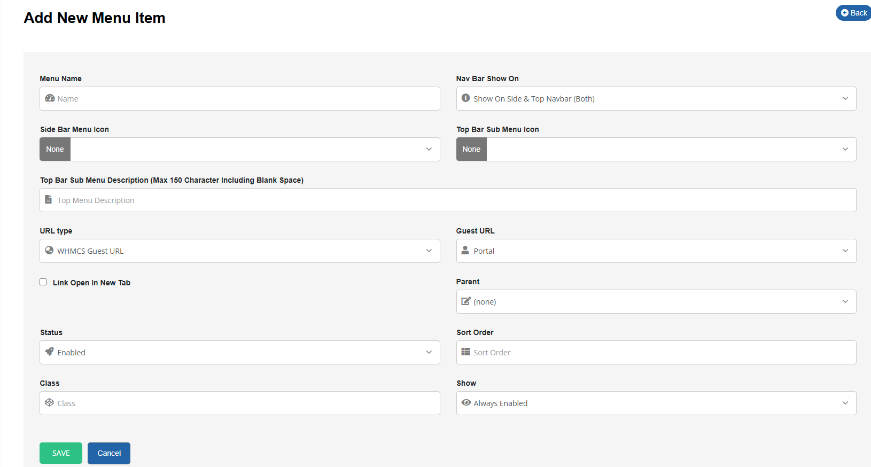Image resolution: width=871 pixels, height=467 pixels.
Task: Click the user icon beside Portal
Action: 465,251
